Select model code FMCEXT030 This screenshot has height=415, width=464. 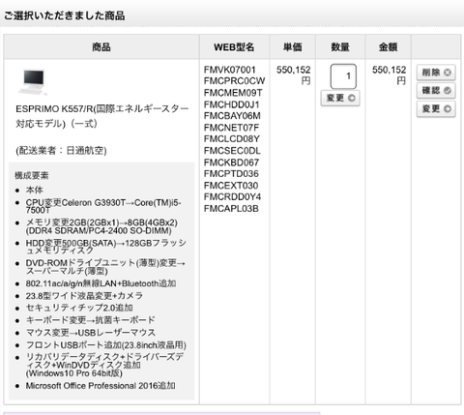231,186
